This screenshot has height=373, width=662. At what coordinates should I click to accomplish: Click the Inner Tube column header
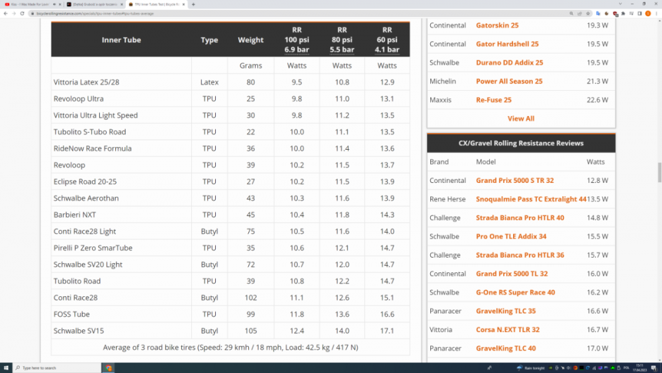(121, 40)
